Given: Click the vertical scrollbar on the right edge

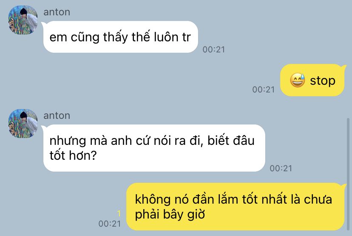Looking at the screenshot, I should (x=348, y=173).
